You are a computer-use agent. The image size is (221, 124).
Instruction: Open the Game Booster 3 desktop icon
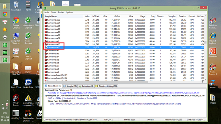[x=213, y=69]
